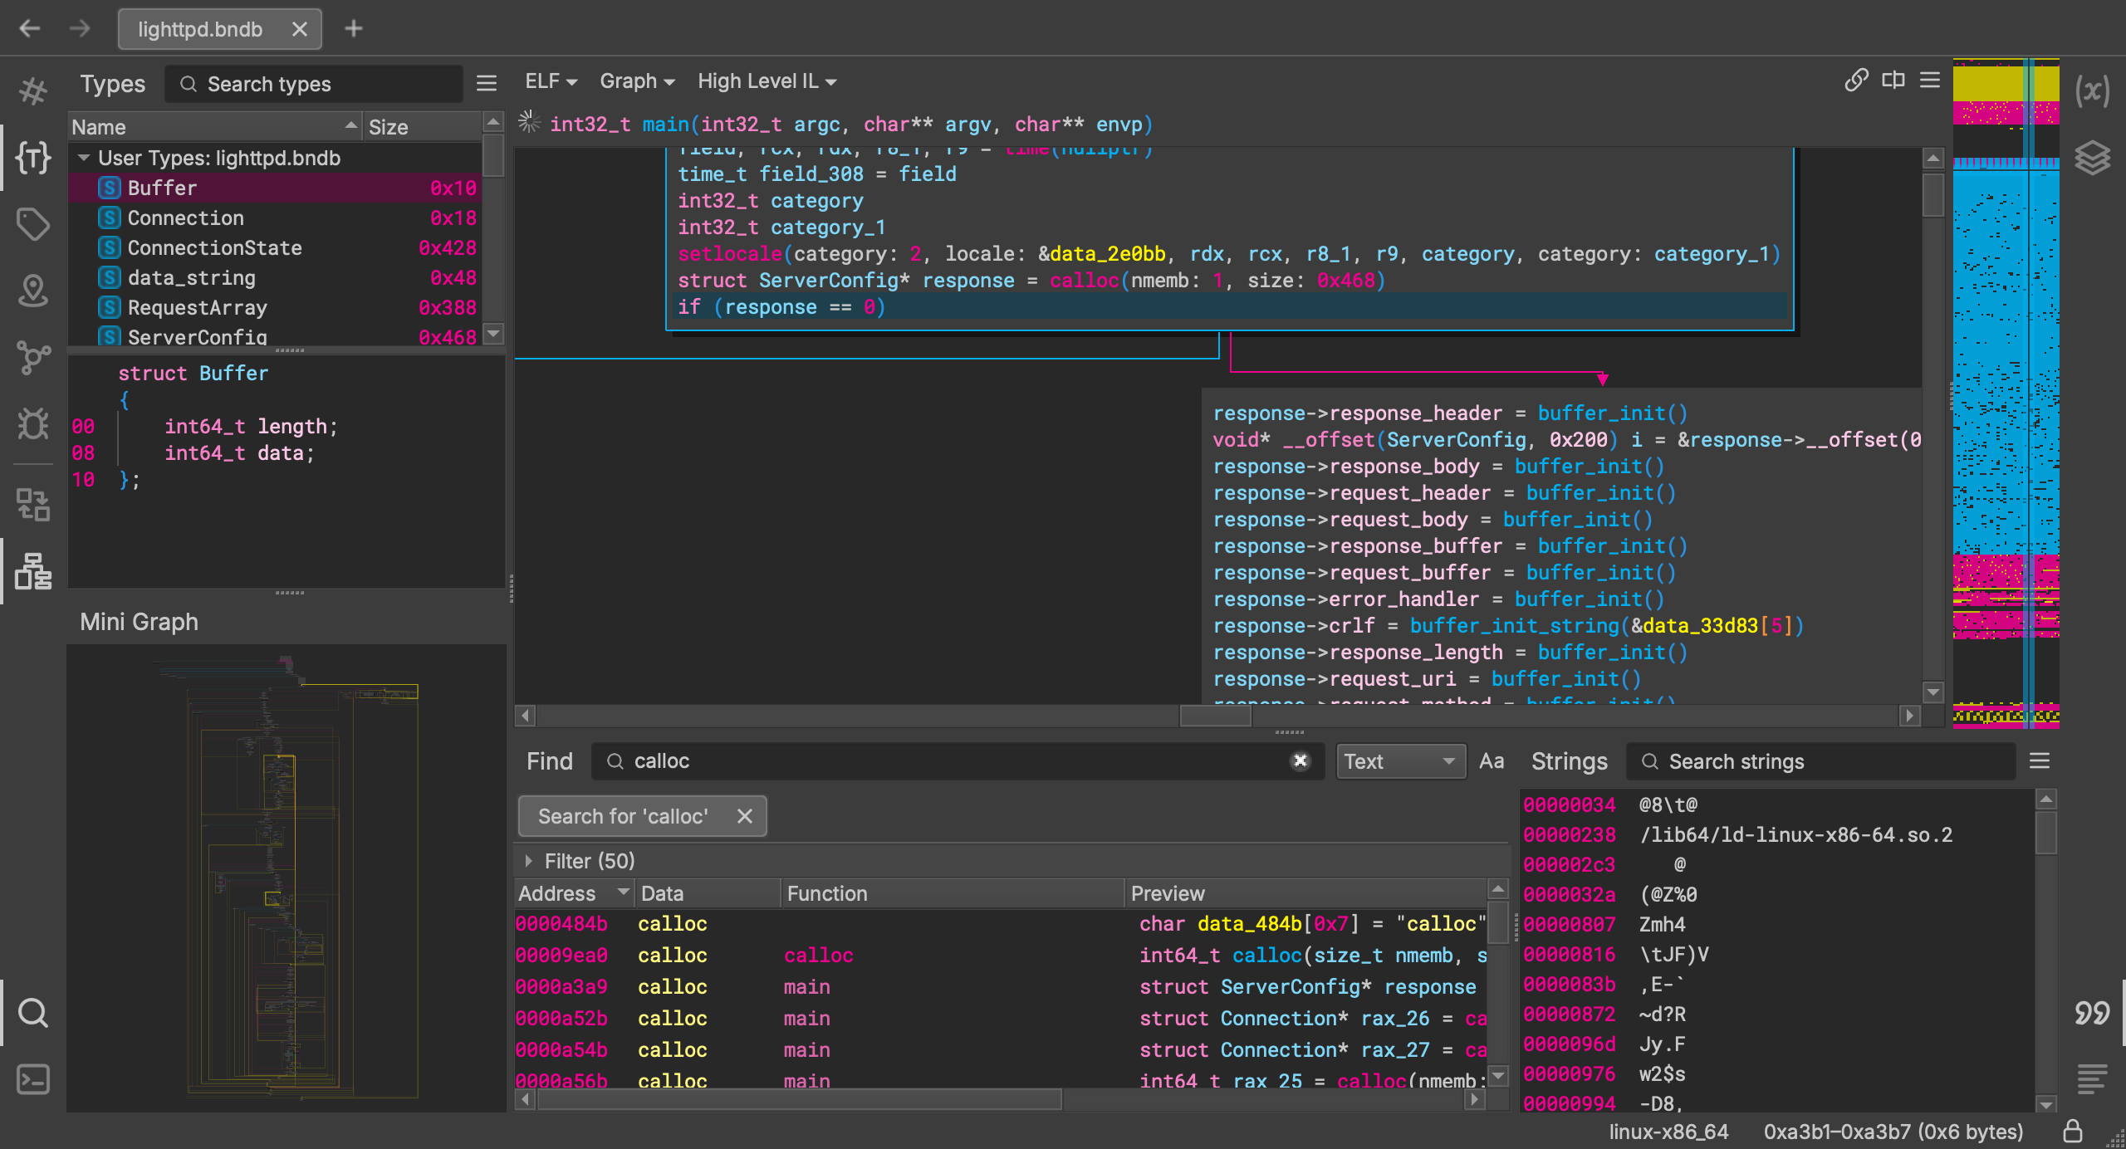Switch to the lighttpd.bndb tab

pyautogui.click(x=200, y=29)
